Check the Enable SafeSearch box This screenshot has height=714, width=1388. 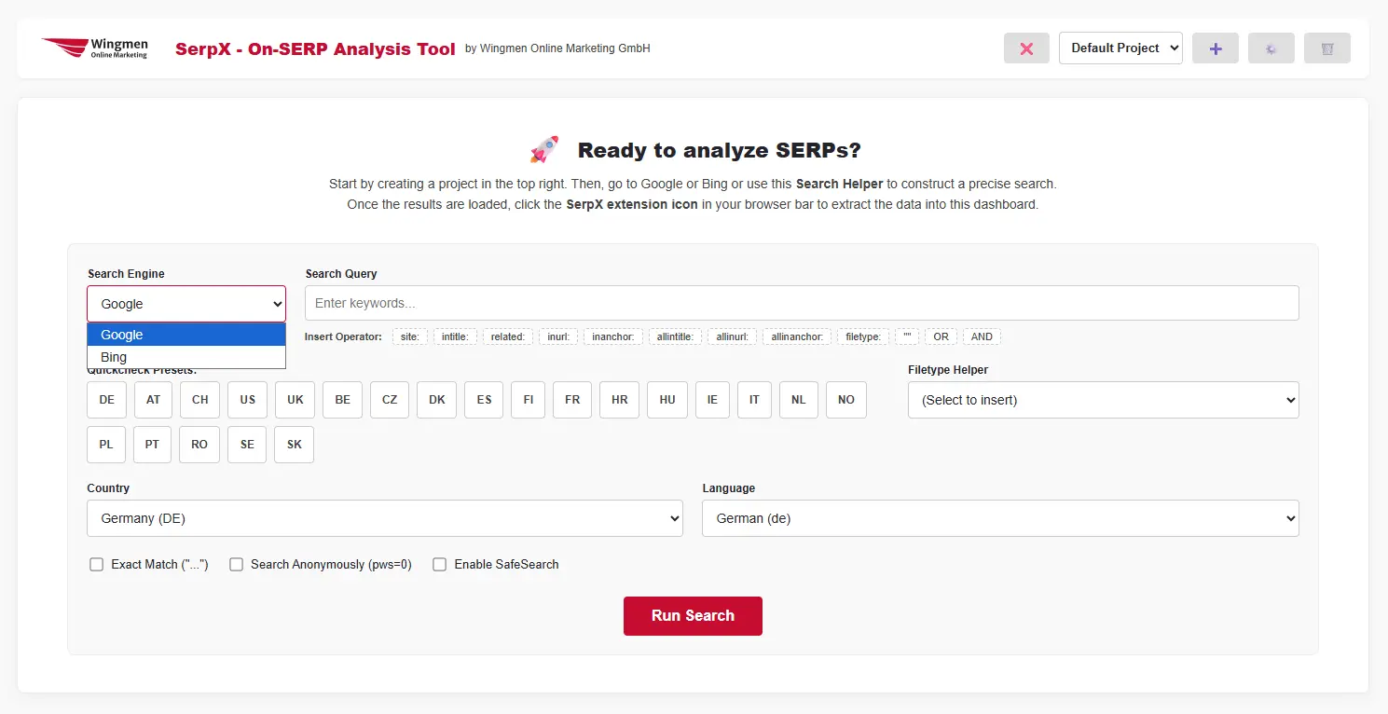[x=440, y=564]
